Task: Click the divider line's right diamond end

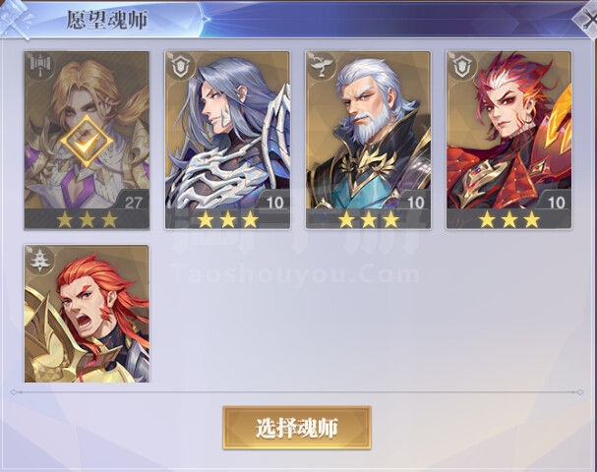Action: 580,391
